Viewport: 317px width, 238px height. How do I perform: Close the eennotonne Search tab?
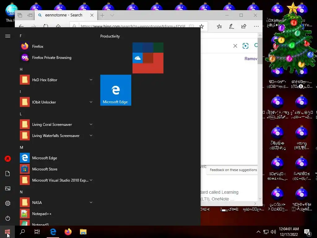92,15
